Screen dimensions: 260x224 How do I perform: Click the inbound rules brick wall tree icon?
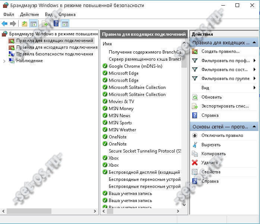click(12, 41)
